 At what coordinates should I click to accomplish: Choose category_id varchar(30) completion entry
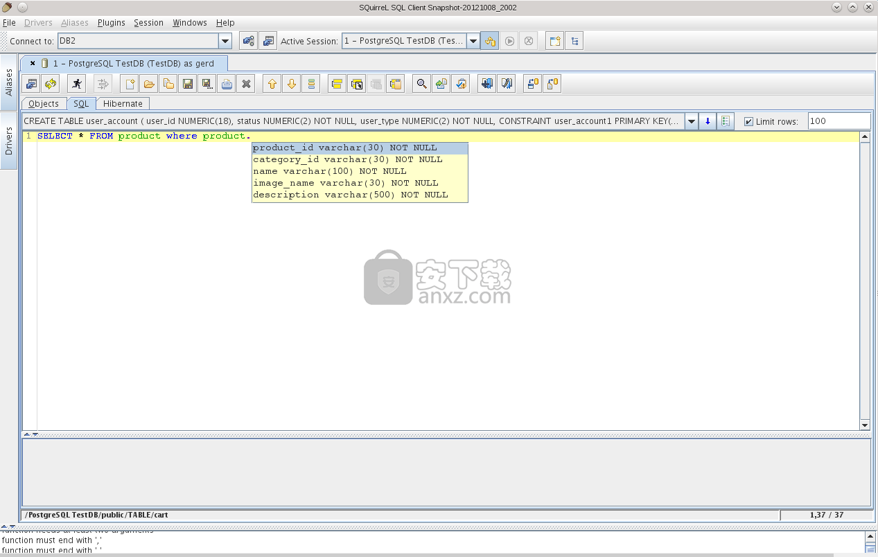pyautogui.click(x=360, y=159)
